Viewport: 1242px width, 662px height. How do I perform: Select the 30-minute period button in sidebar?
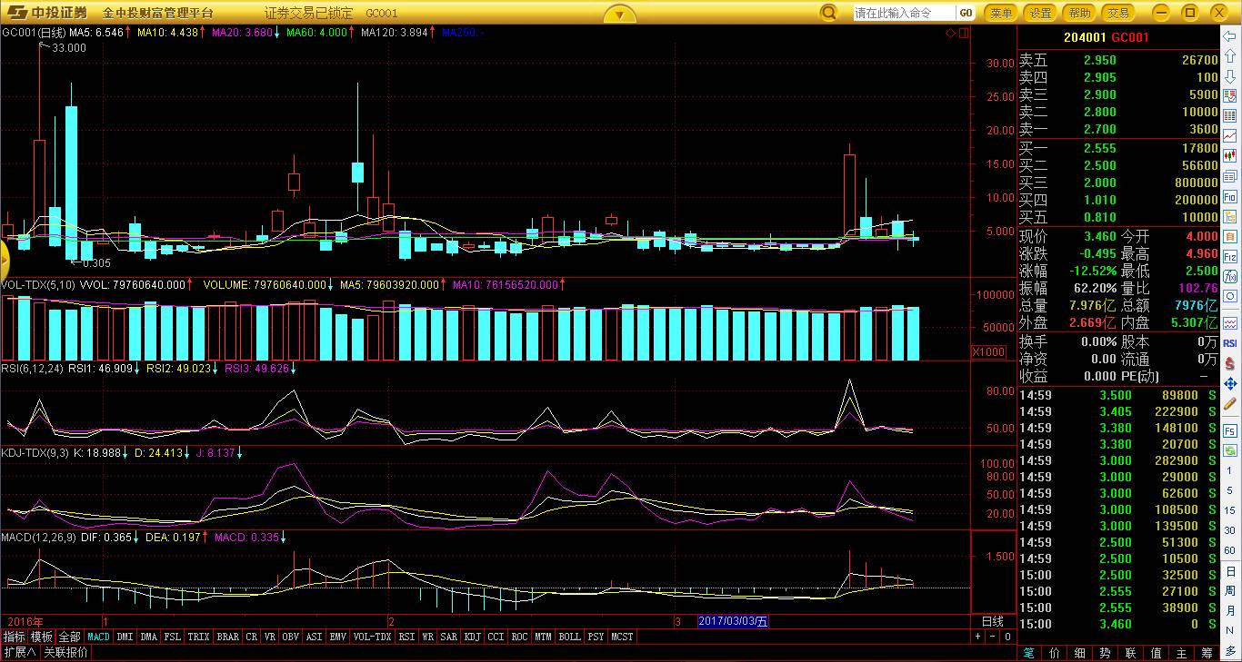pyautogui.click(x=1230, y=531)
